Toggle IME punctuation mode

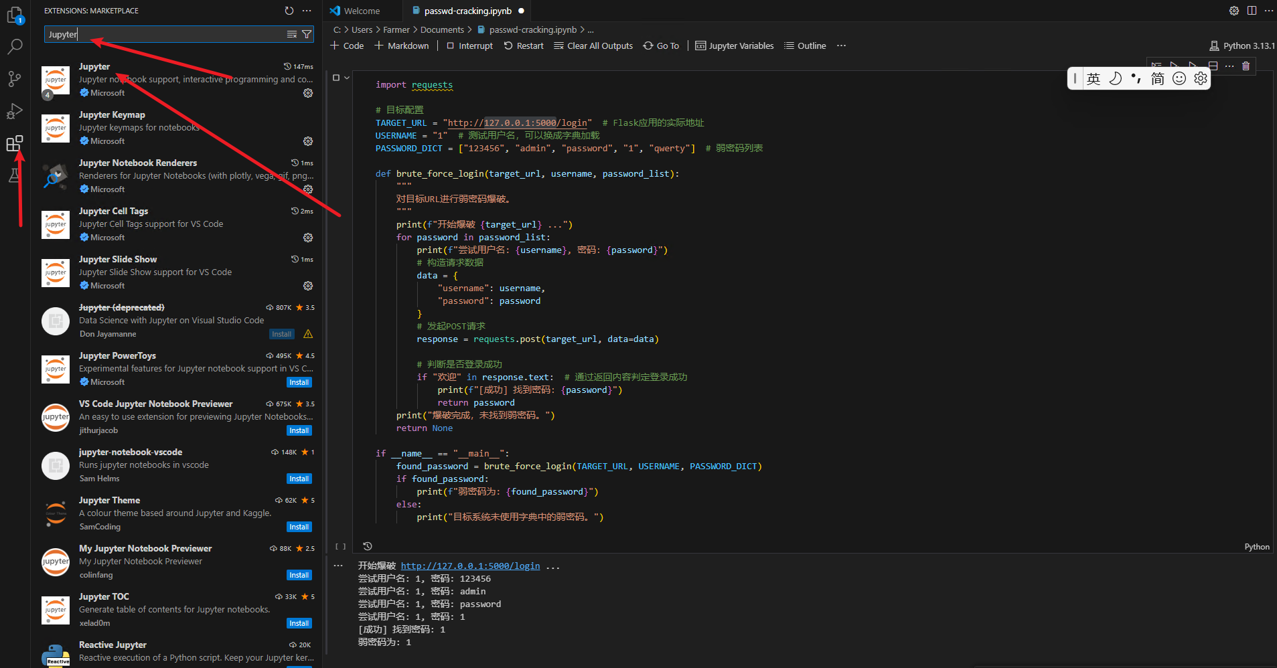(1136, 78)
